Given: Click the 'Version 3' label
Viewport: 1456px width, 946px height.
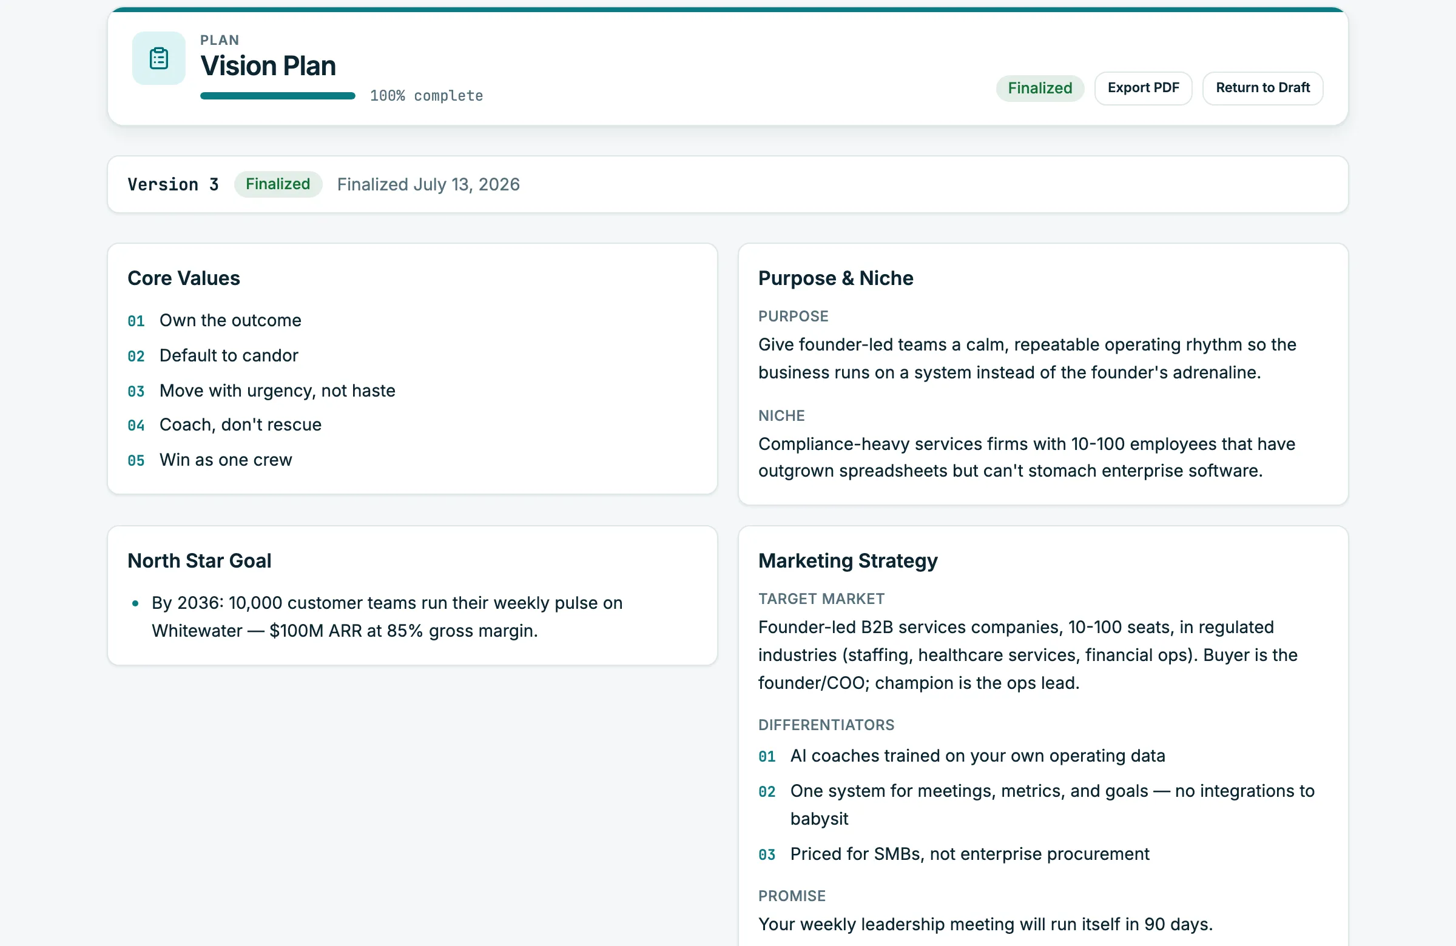Looking at the screenshot, I should point(173,184).
